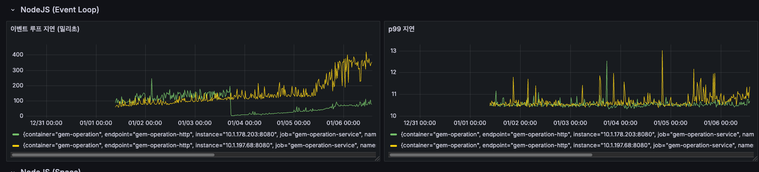Open the NodeJS (Event Loop) row title
The height and width of the screenshot is (172, 759).
[x=60, y=10]
